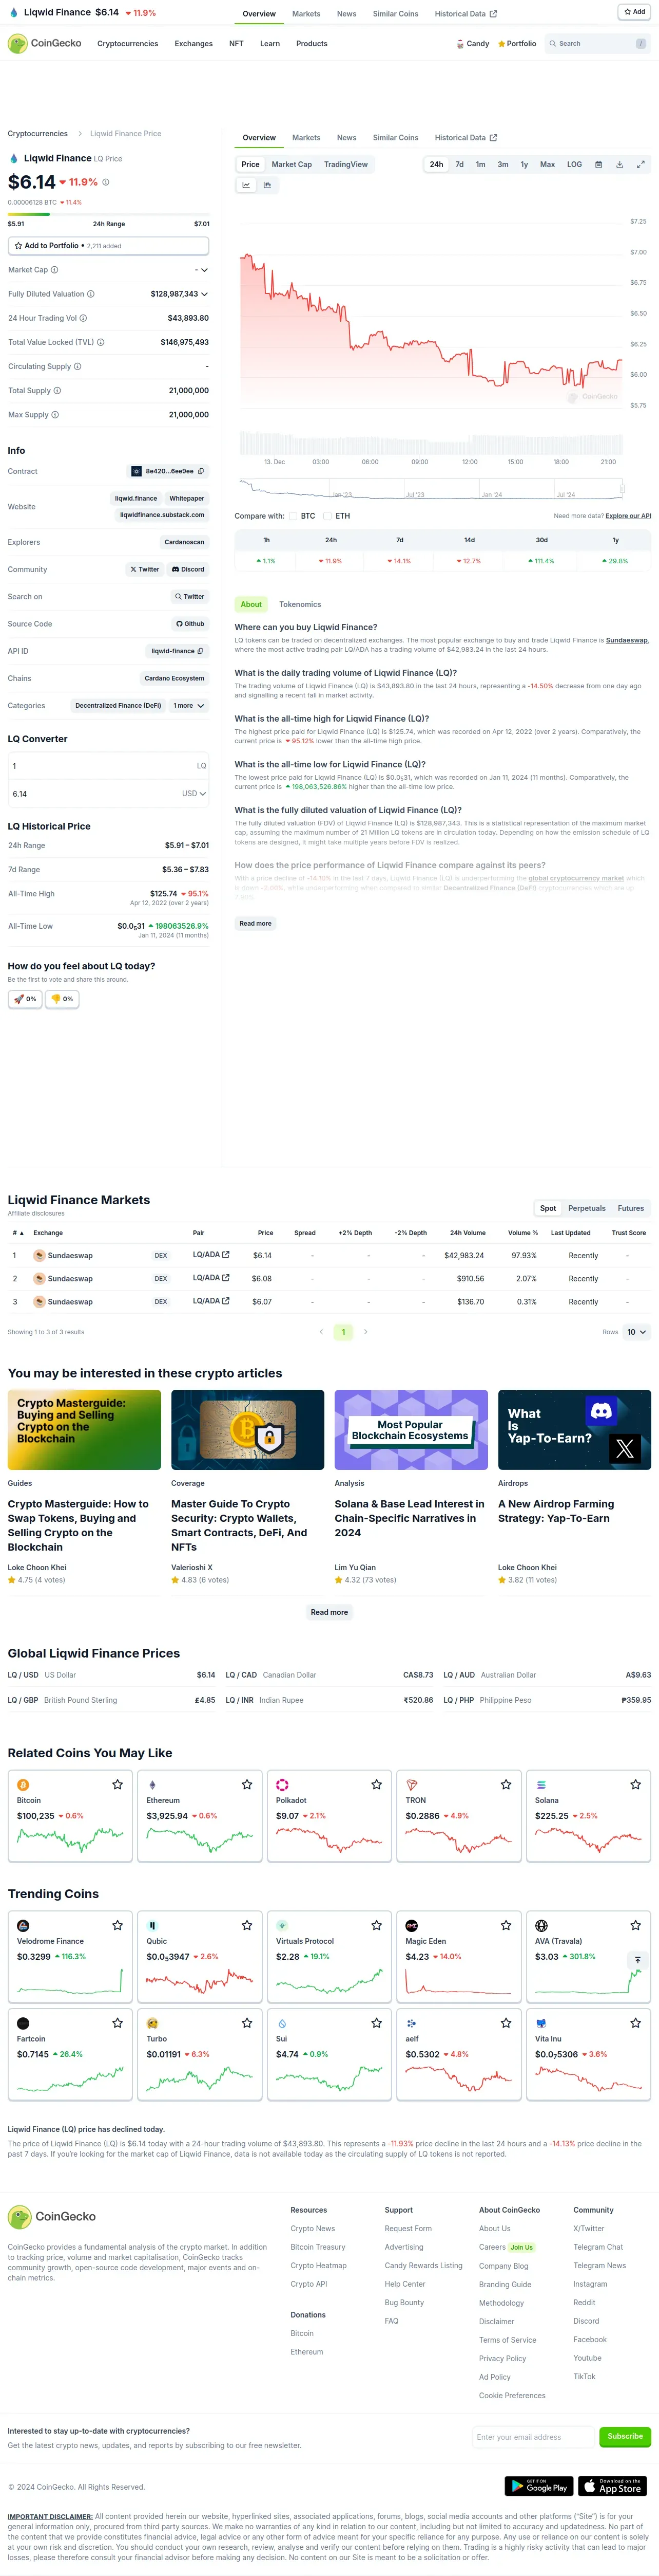
Task: Show Fully Diluted Valuation info tooltip icon
Action: tap(91, 294)
